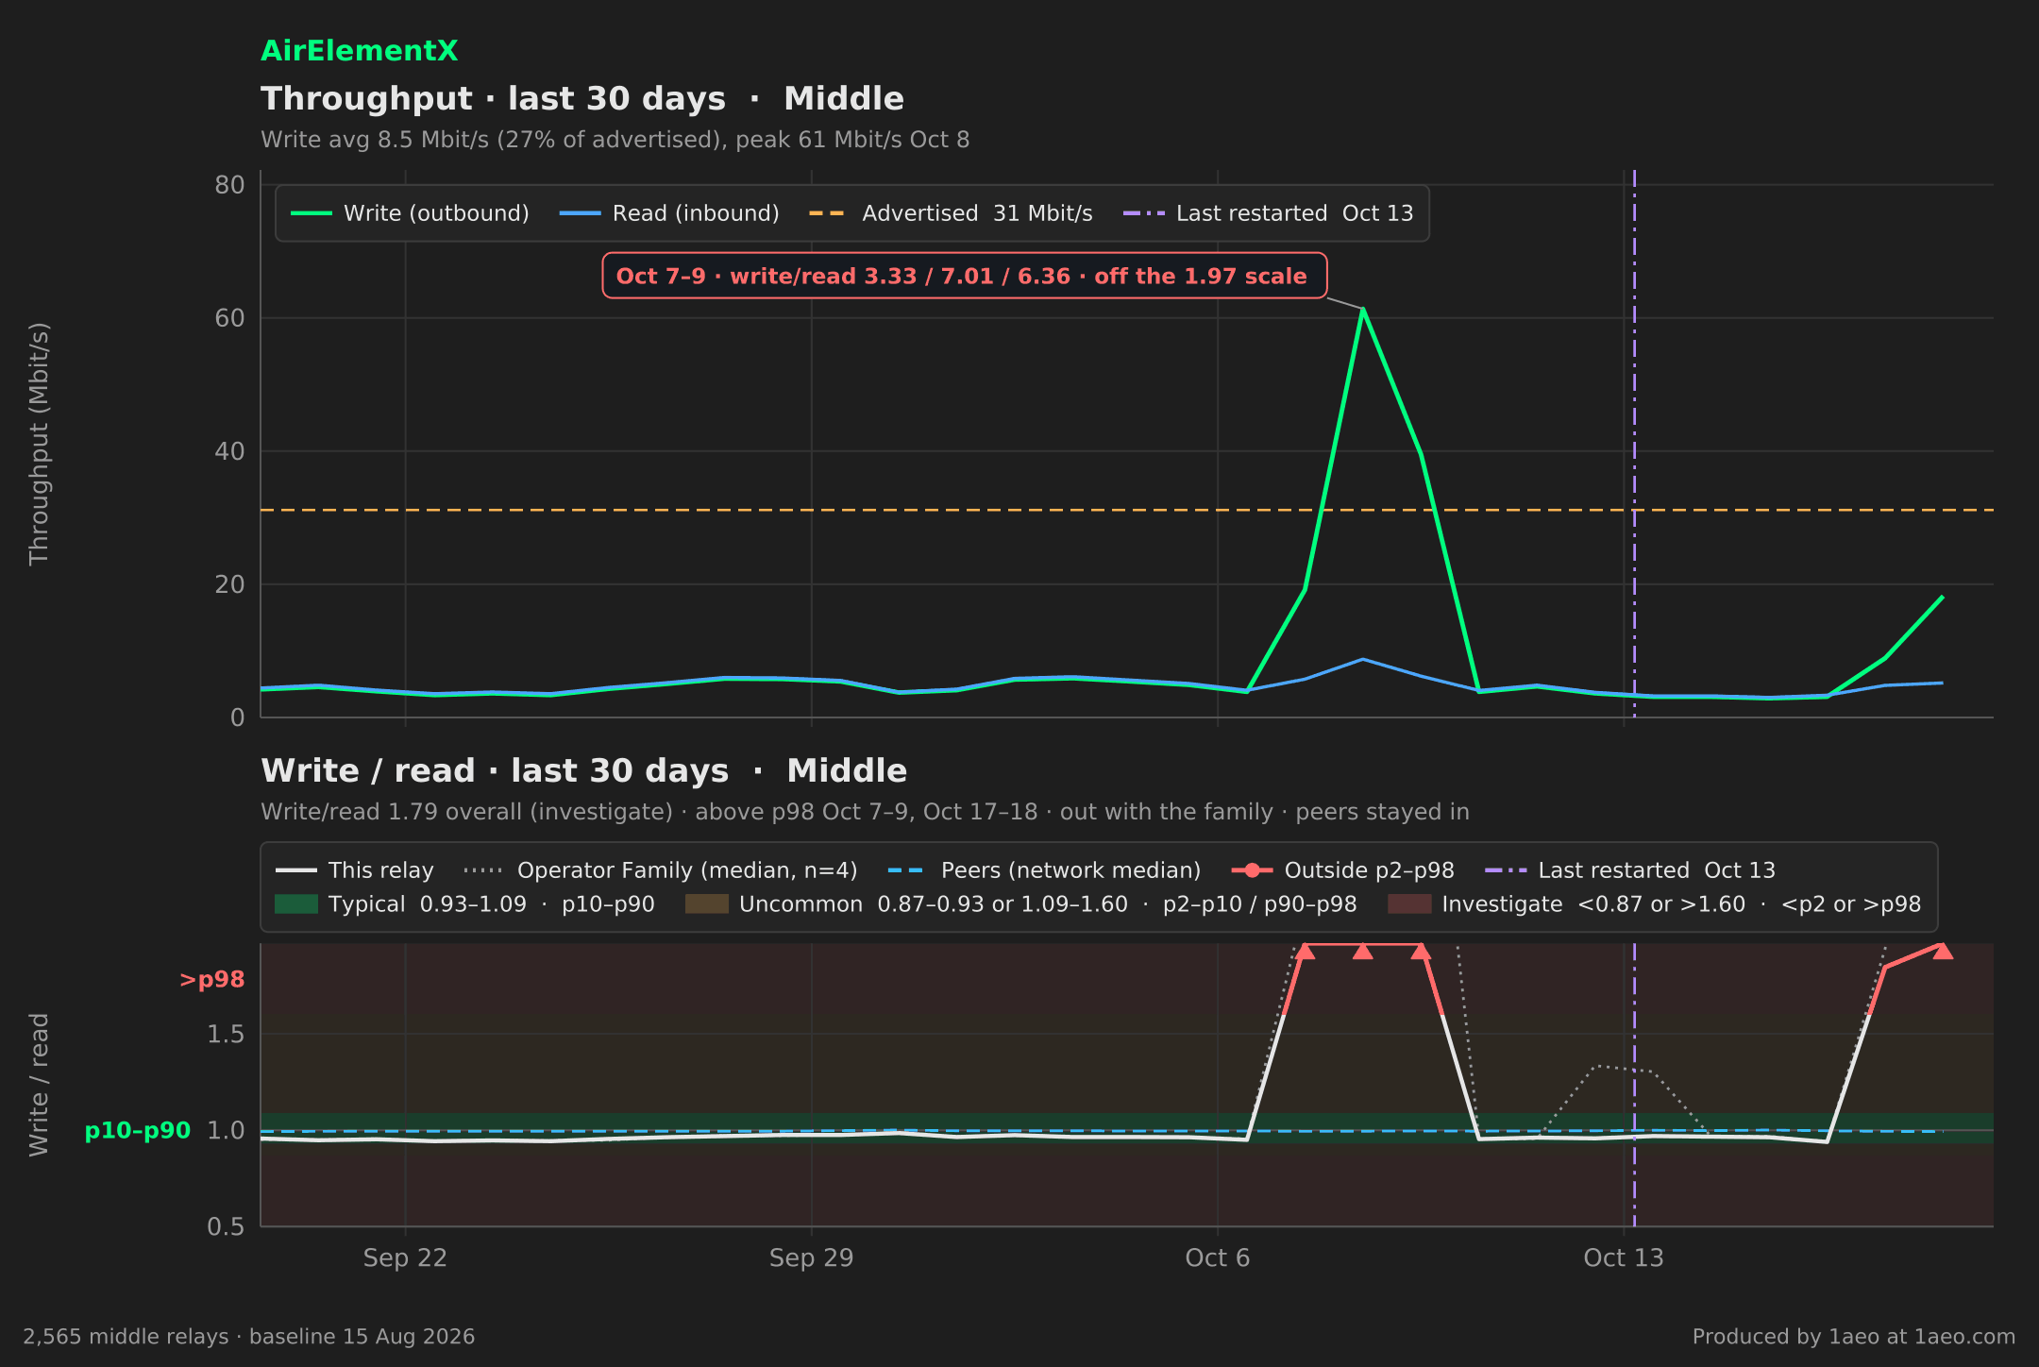Click the Sep 29 x-axis tick label
The image size is (2039, 1367).
(811, 1258)
